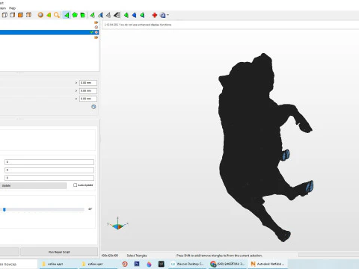Click the first wide numeric field above Update

tap(49, 162)
